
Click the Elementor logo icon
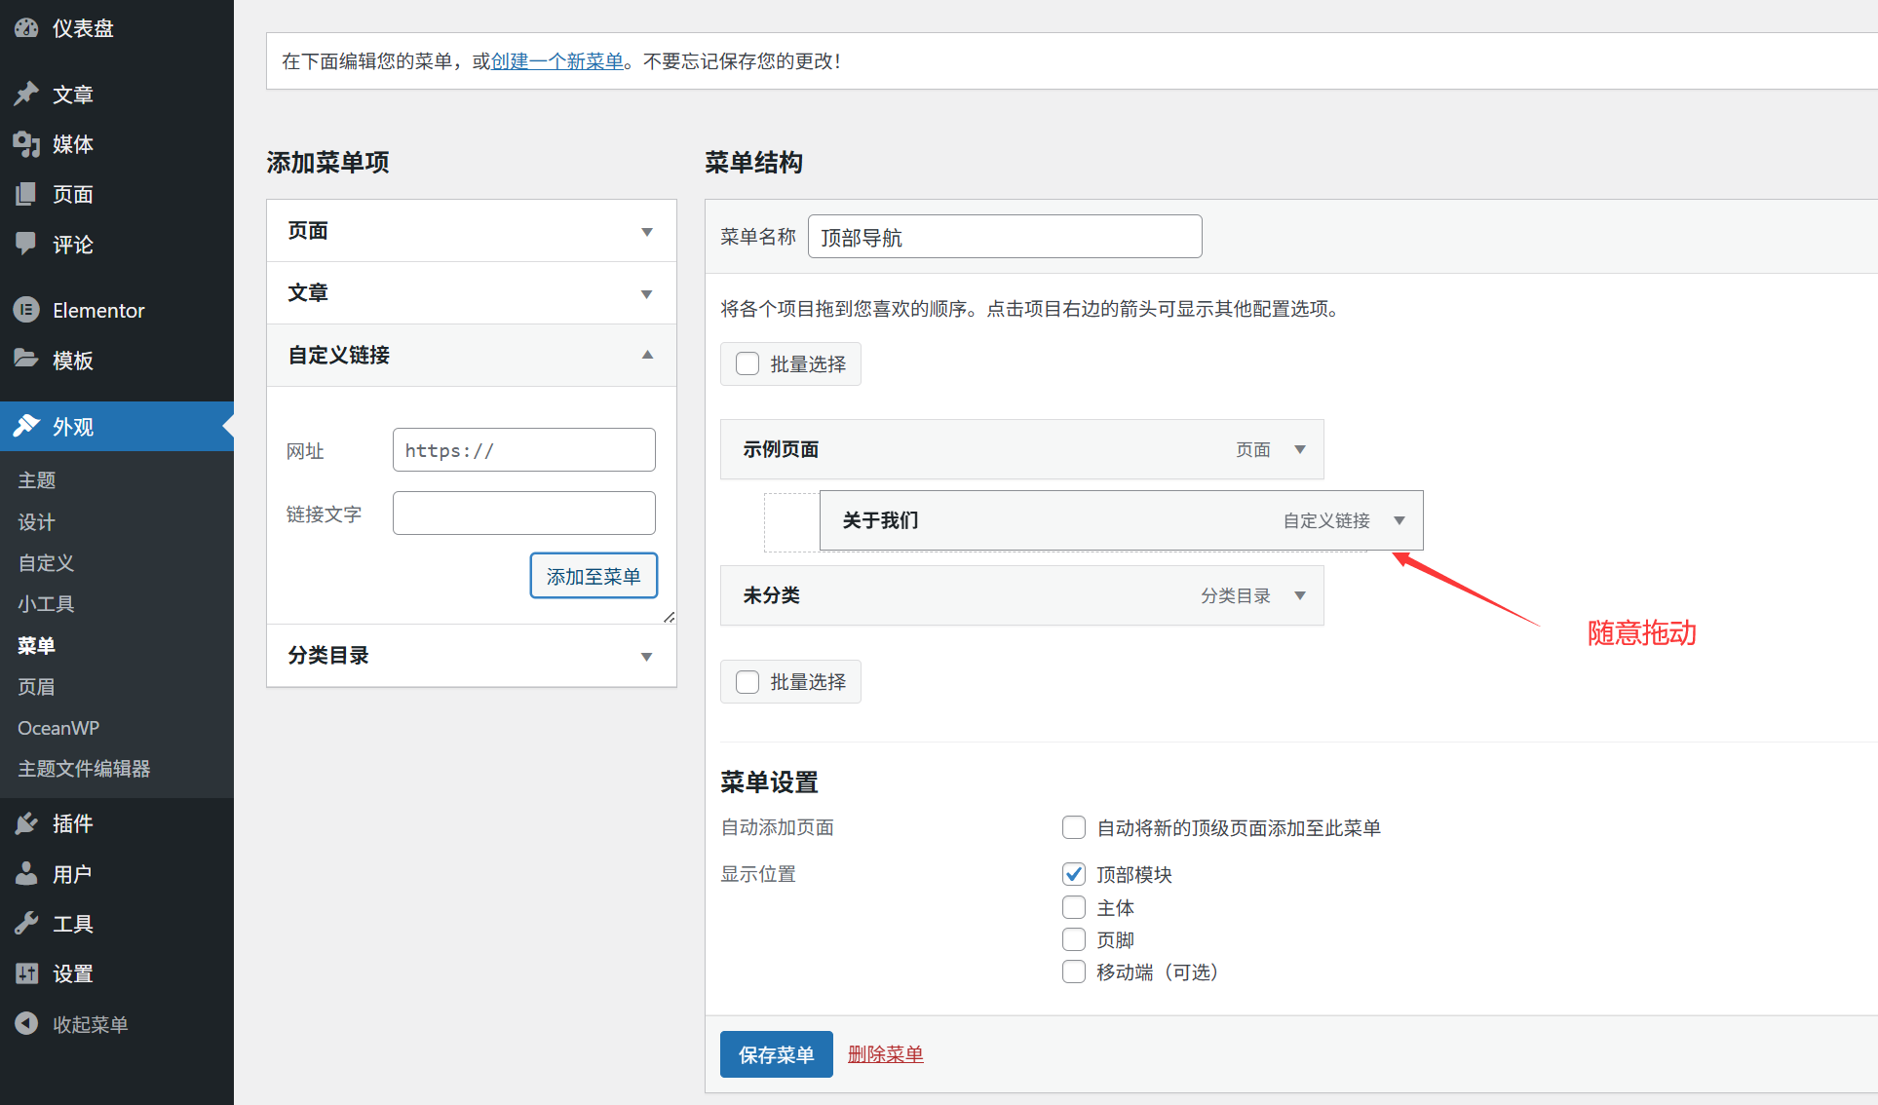[x=26, y=310]
